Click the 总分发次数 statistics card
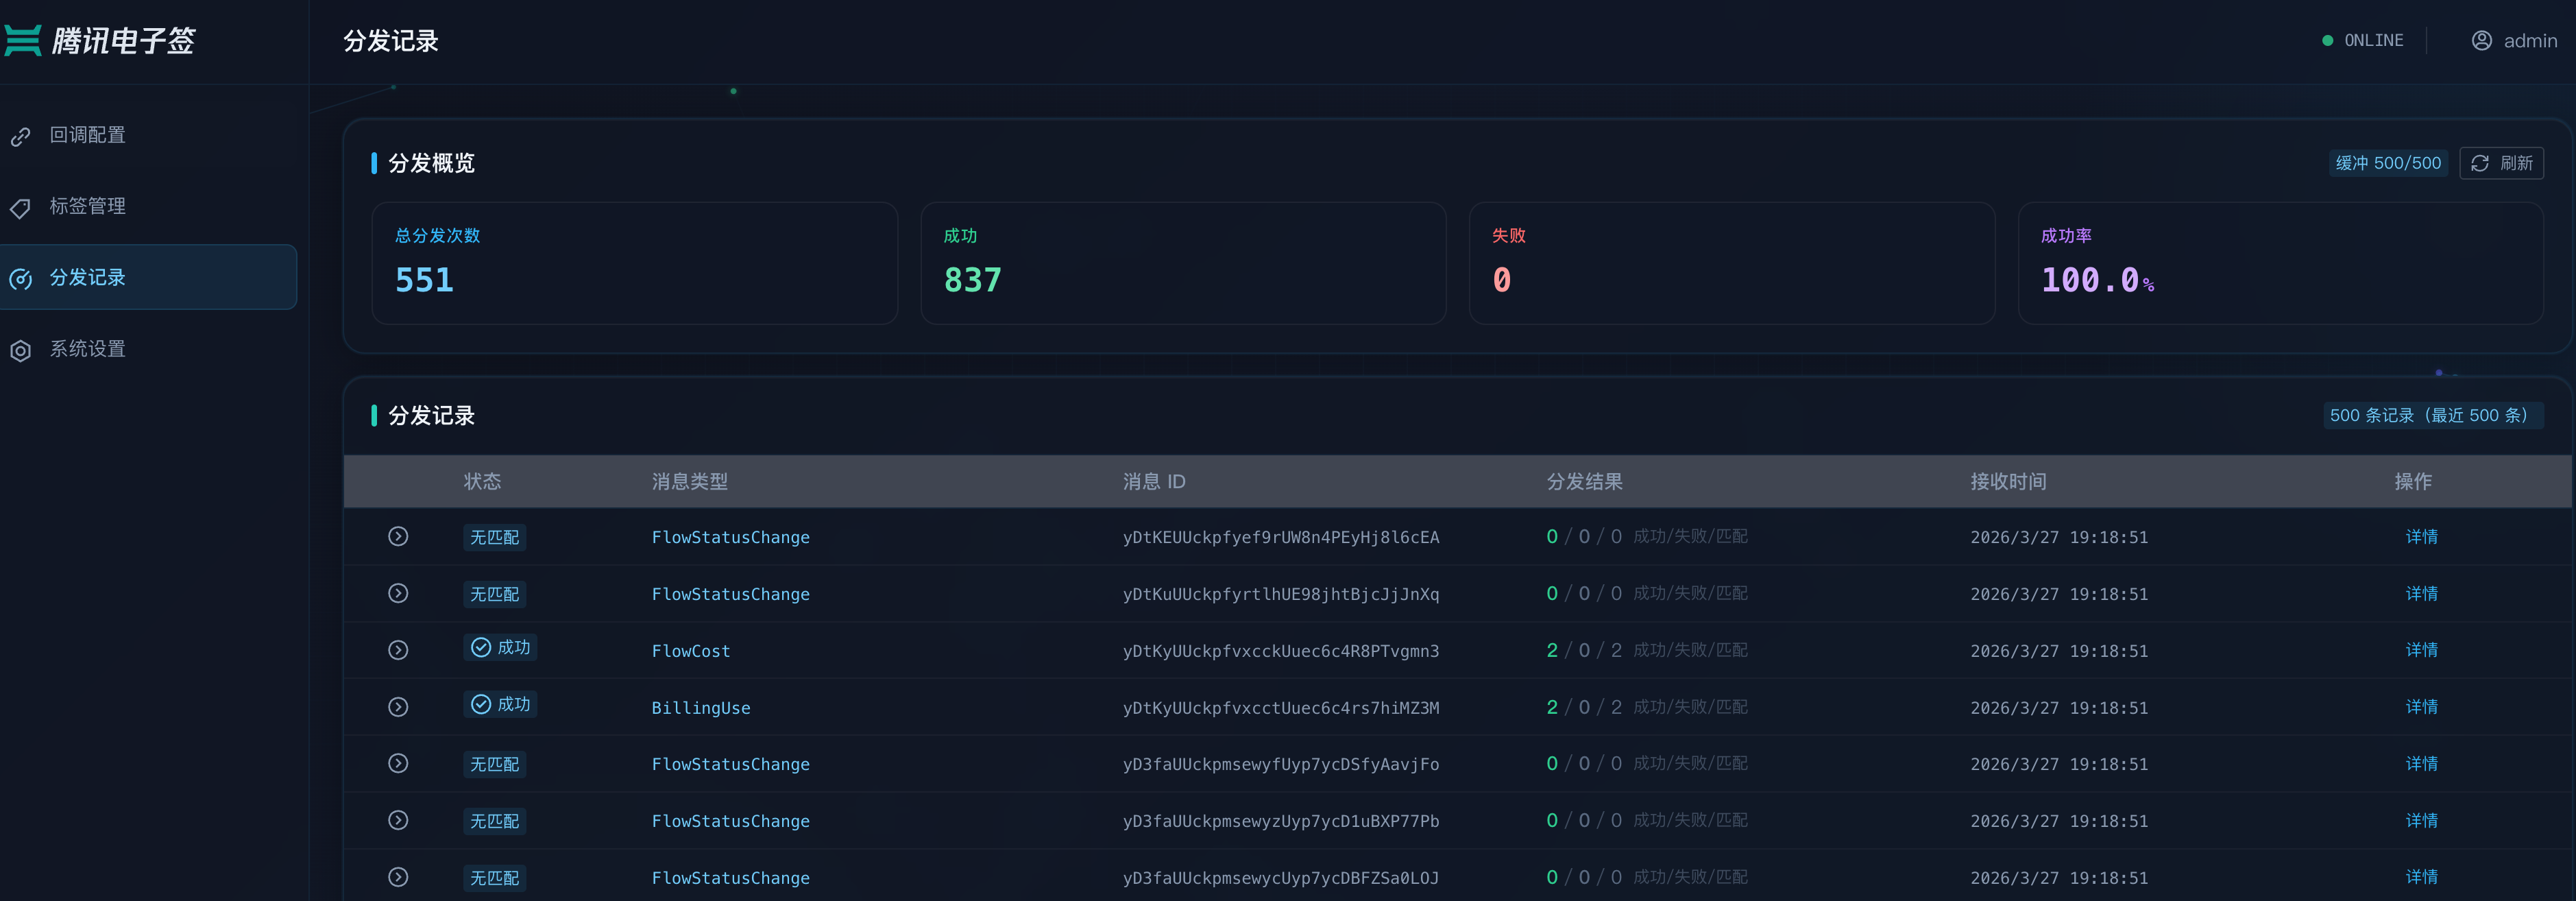 coord(634,263)
